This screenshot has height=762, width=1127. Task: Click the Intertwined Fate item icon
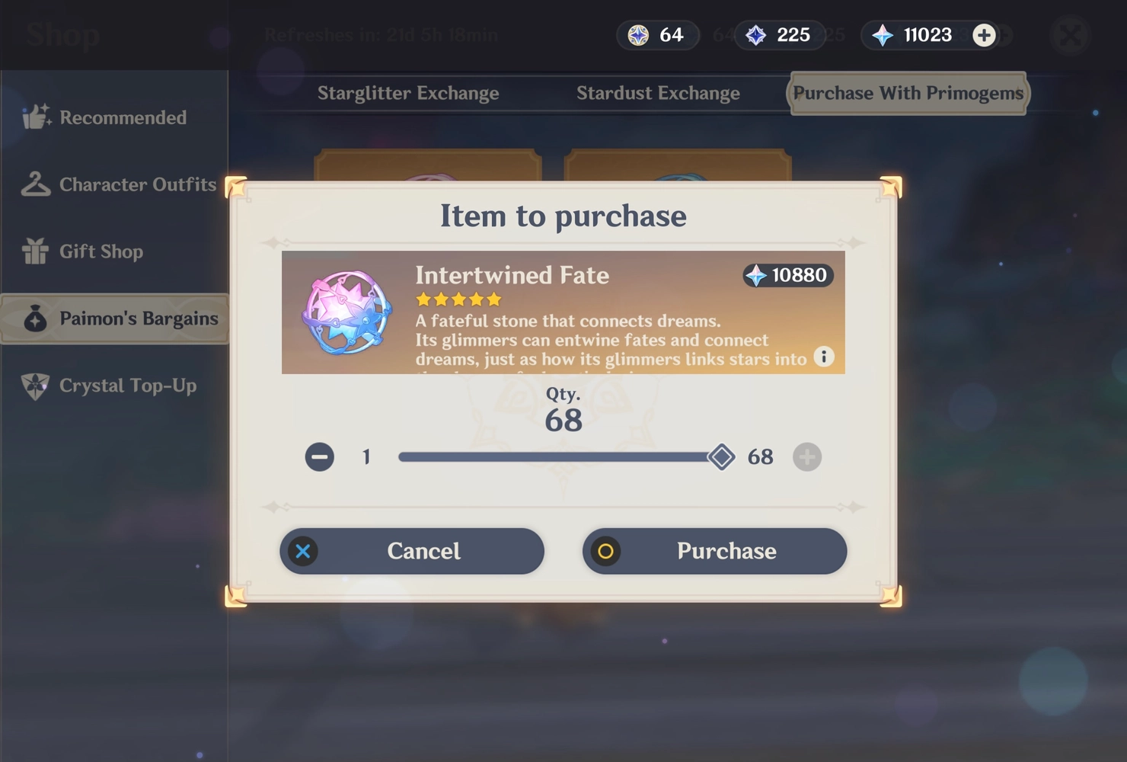tap(346, 312)
